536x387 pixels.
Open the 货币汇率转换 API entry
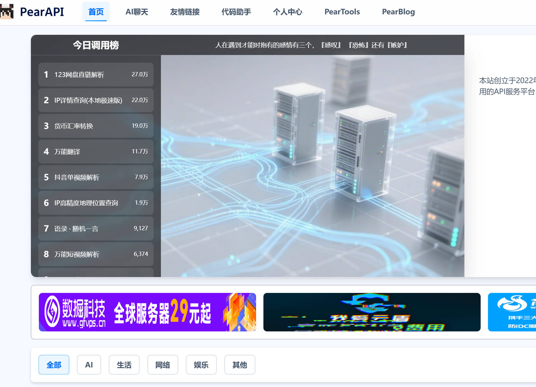(96, 126)
